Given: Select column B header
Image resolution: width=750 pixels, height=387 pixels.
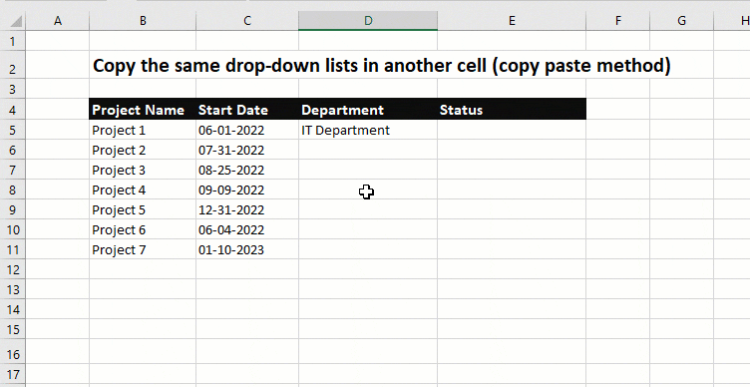Looking at the screenshot, I should click(x=143, y=21).
